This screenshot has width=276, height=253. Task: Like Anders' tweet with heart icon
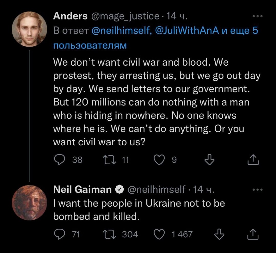coord(159,160)
